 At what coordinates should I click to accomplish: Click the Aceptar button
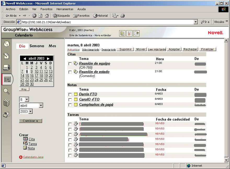pos(174,49)
